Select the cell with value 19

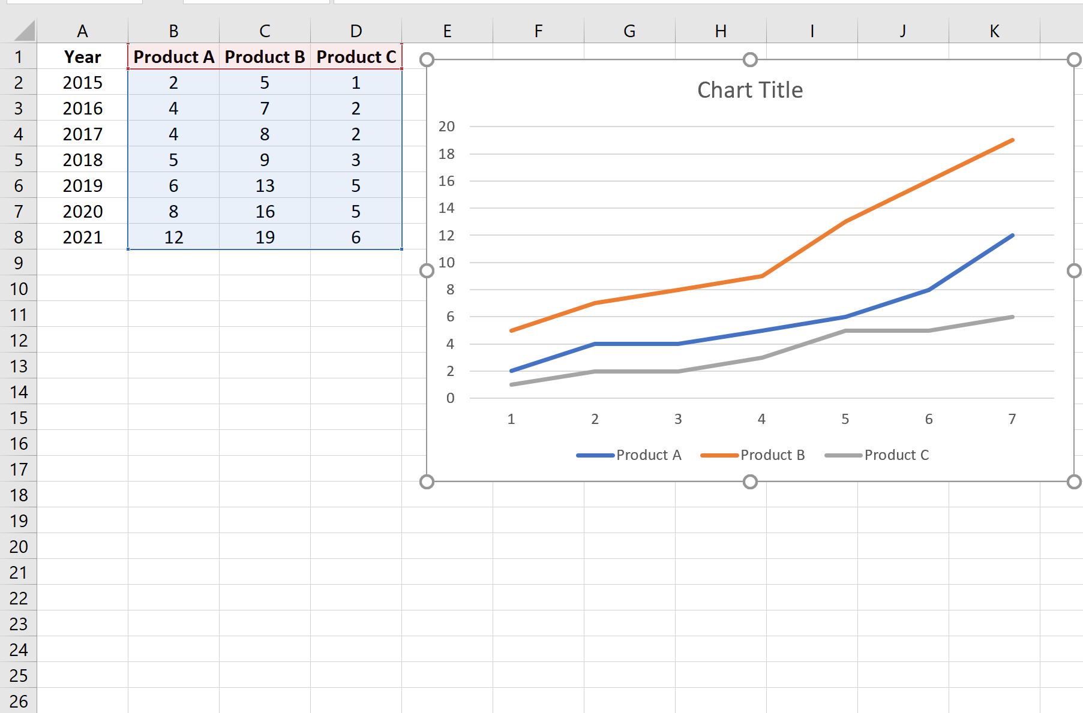[x=265, y=237]
